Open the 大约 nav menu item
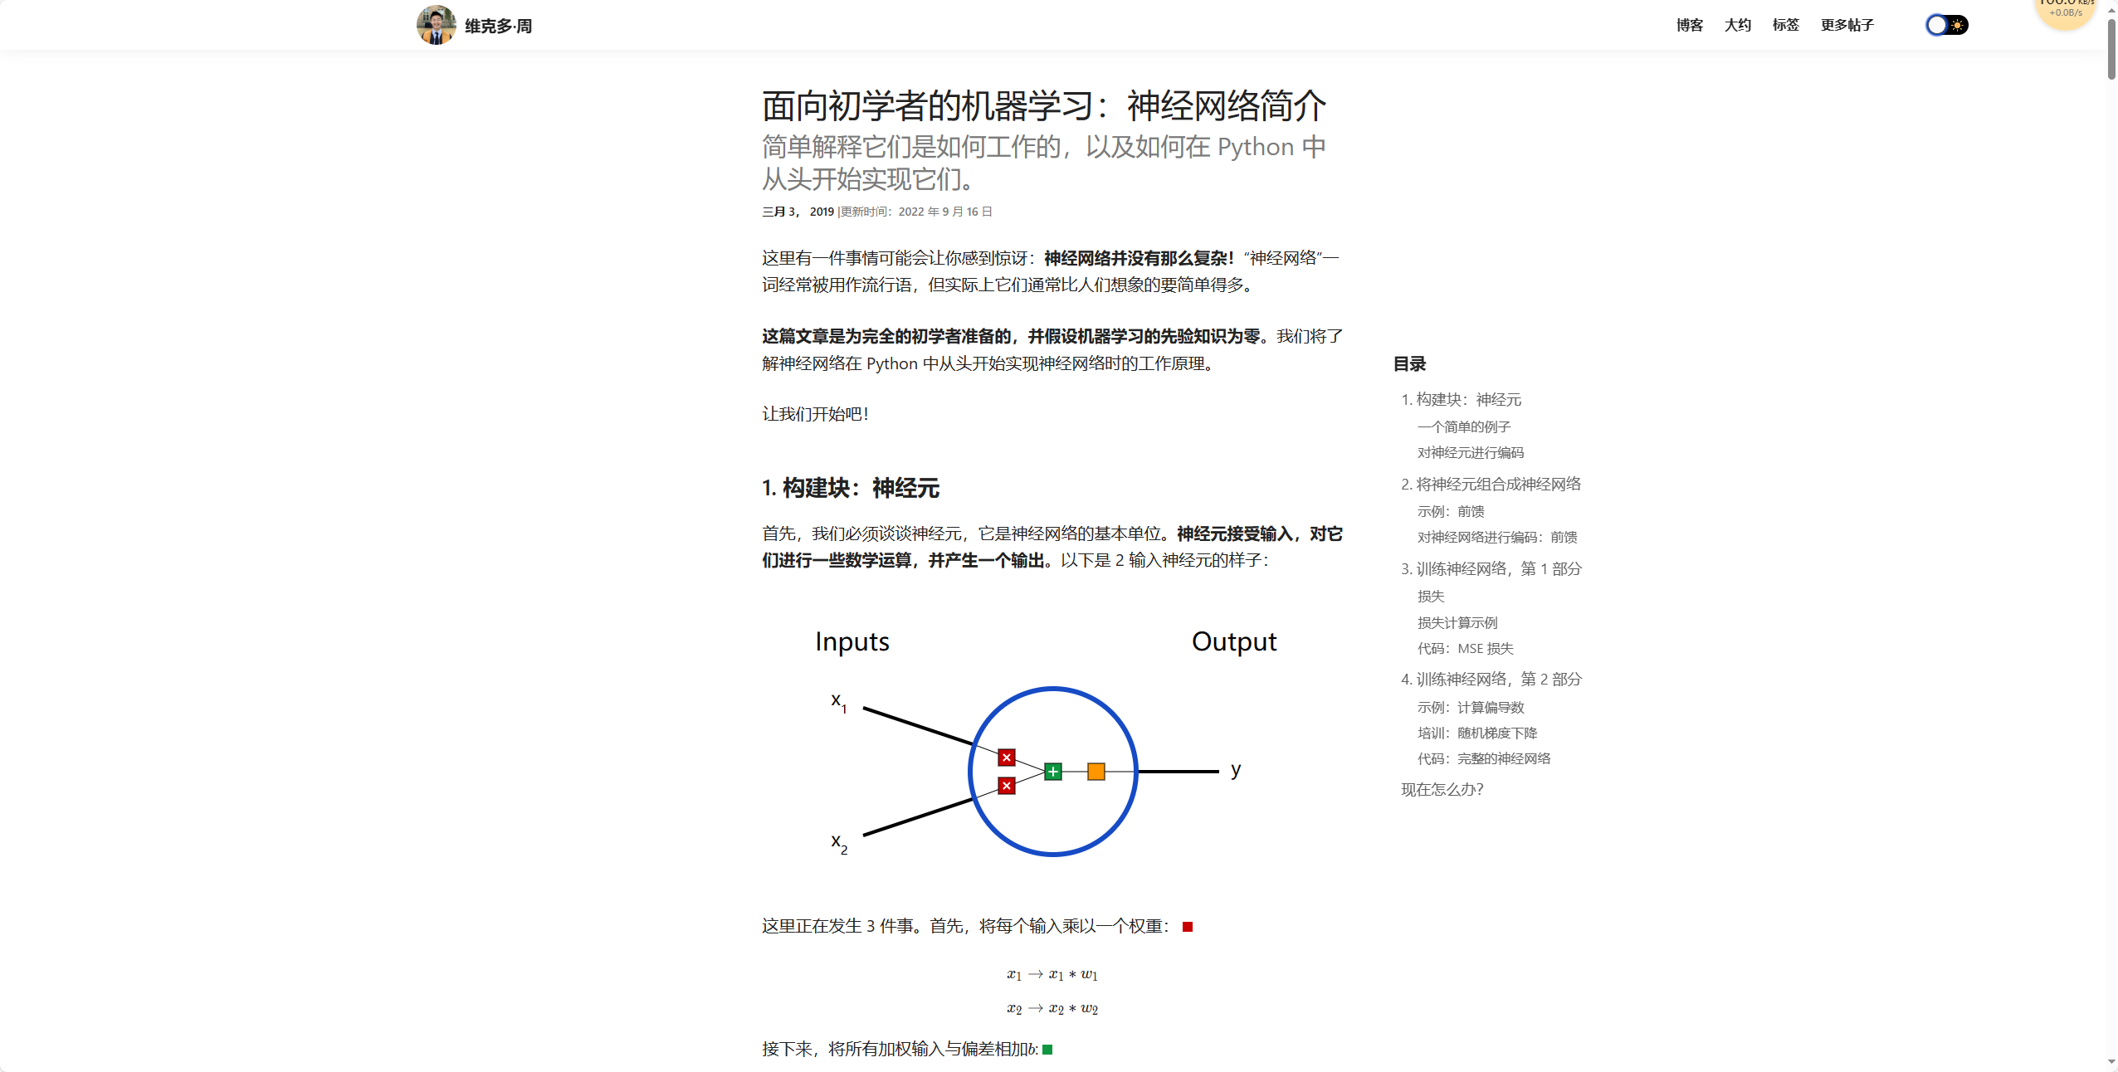Screen dimensions: 2118x1072 [1737, 25]
